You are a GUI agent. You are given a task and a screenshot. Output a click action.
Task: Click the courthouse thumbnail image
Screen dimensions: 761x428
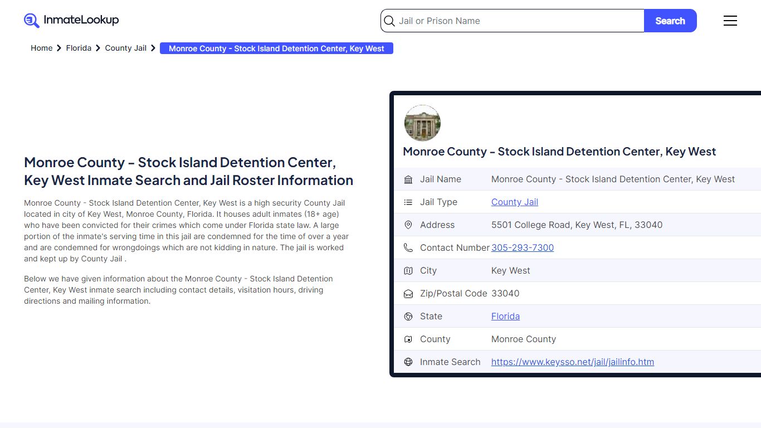pyautogui.click(x=422, y=123)
